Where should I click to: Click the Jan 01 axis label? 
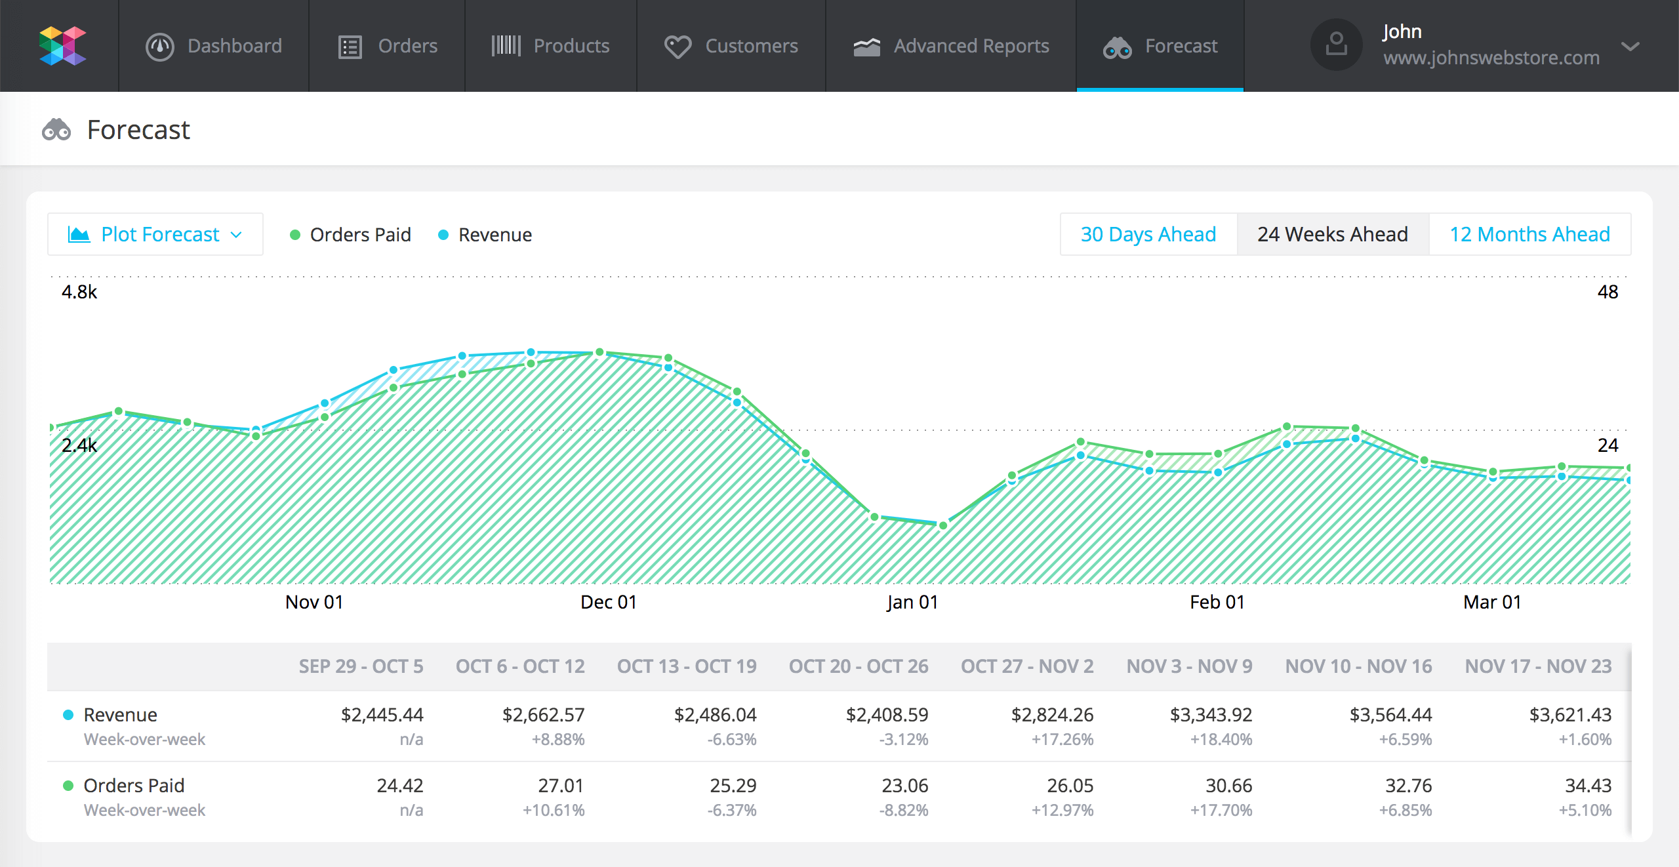coord(912,602)
